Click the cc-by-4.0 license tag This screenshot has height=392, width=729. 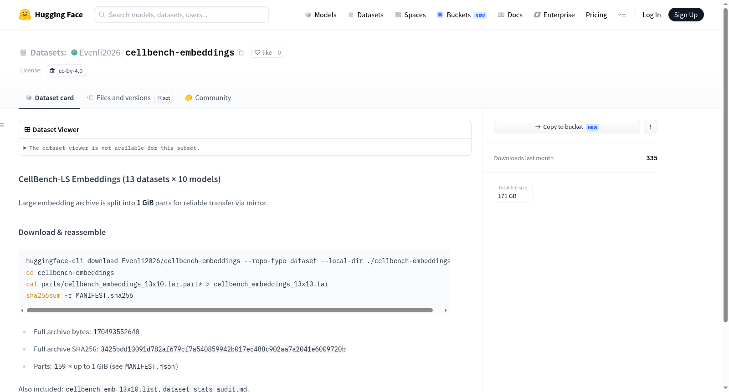67,71
